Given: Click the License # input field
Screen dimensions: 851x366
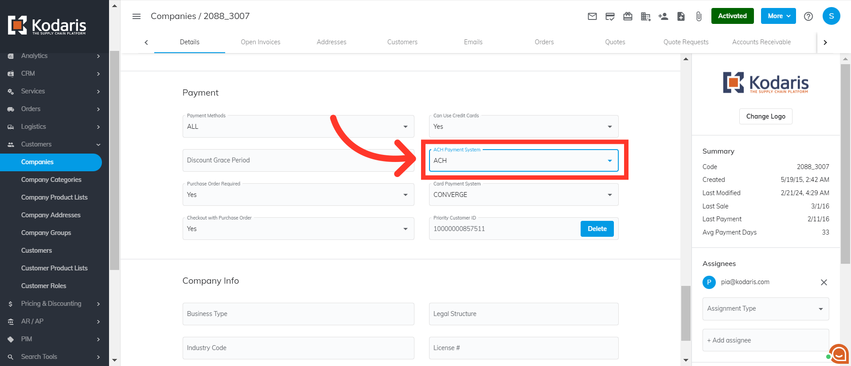Looking at the screenshot, I should tap(523, 348).
